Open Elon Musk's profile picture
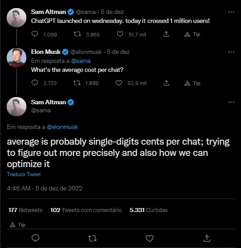241x248 pixels. (x=17, y=58)
